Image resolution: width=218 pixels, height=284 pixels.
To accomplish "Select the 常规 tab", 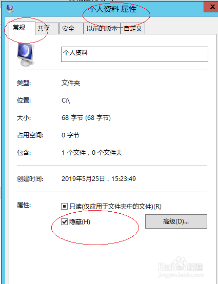I will (x=19, y=28).
